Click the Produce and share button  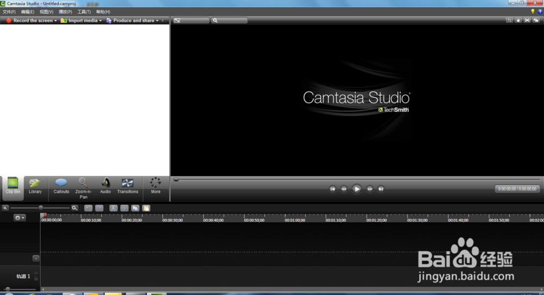tap(130, 21)
